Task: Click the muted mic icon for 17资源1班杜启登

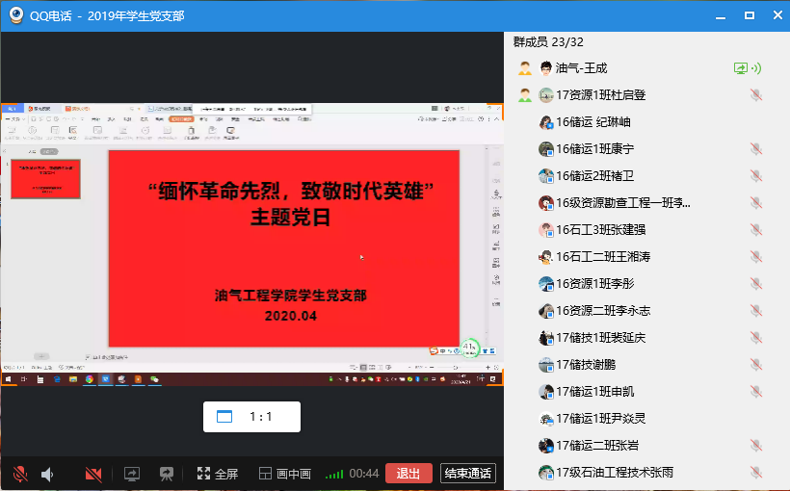Action: (756, 95)
